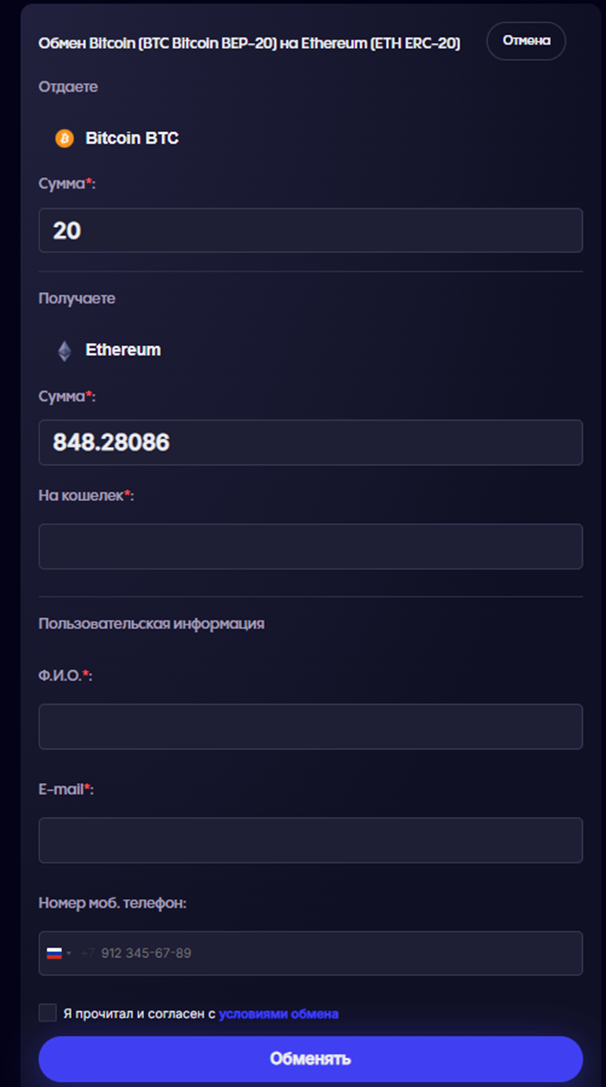Image resolution: width=606 pixels, height=1087 pixels.
Task: Click the Отмена button
Action: point(526,41)
